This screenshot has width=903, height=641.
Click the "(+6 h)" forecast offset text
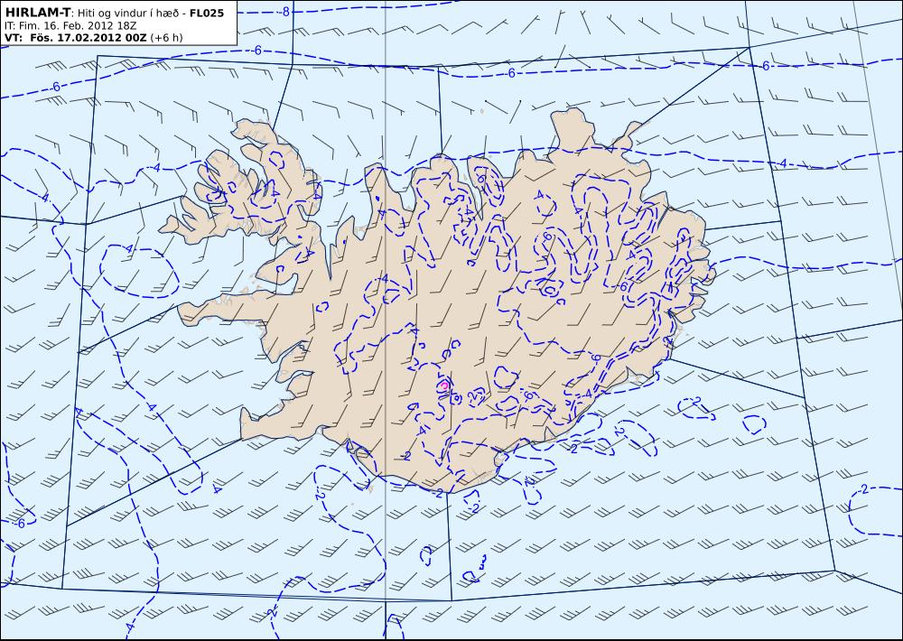[x=166, y=38]
